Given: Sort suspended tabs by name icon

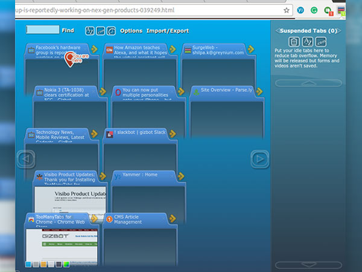Looking at the screenshot, I should (307, 42).
